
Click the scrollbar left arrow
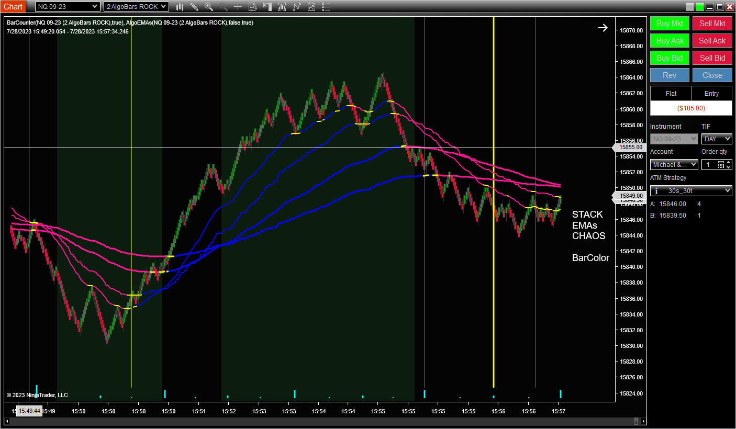click(x=7, y=421)
